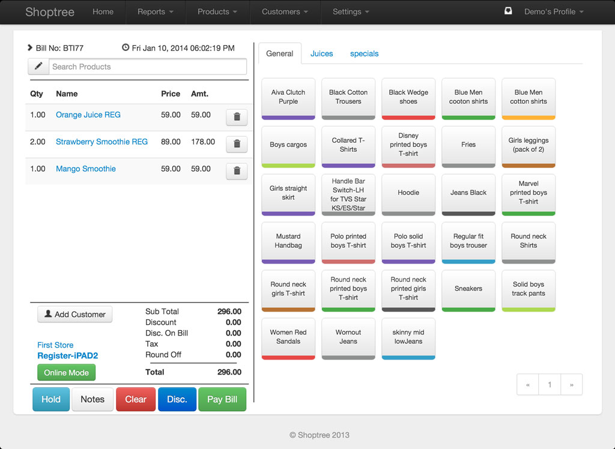Add Round neck printed girls T-shirt
This screenshot has height=449, width=615.
click(x=408, y=291)
